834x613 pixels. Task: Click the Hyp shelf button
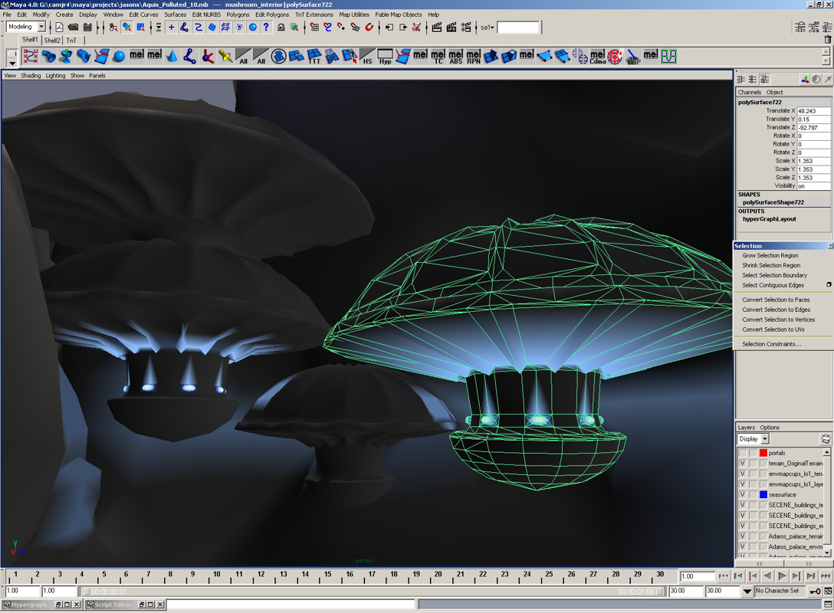coord(385,57)
